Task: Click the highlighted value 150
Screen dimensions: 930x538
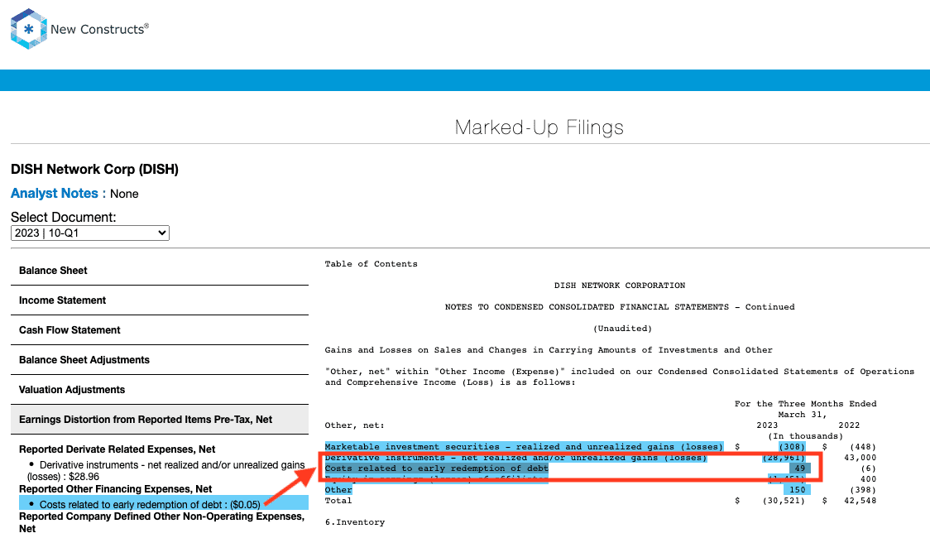Action: click(797, 490)
